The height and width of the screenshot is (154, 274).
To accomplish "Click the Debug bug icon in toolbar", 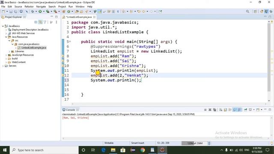I will click(x=33, y=12).
